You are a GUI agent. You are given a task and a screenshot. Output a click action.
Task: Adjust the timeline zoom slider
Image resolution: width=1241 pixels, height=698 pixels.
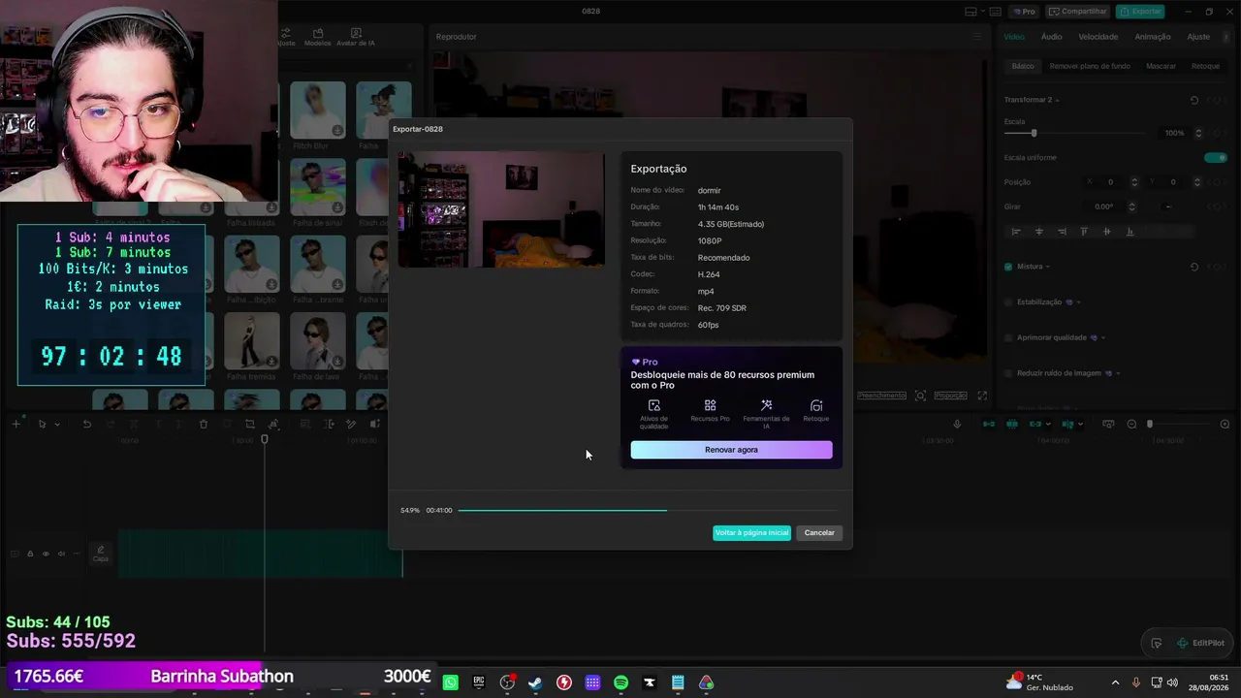(1150, 424)
